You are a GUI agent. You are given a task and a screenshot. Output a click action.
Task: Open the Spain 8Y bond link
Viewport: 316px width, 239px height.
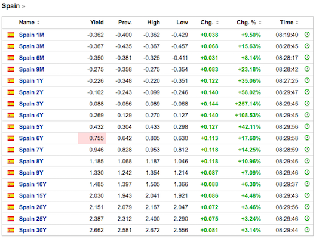point(31,161)
